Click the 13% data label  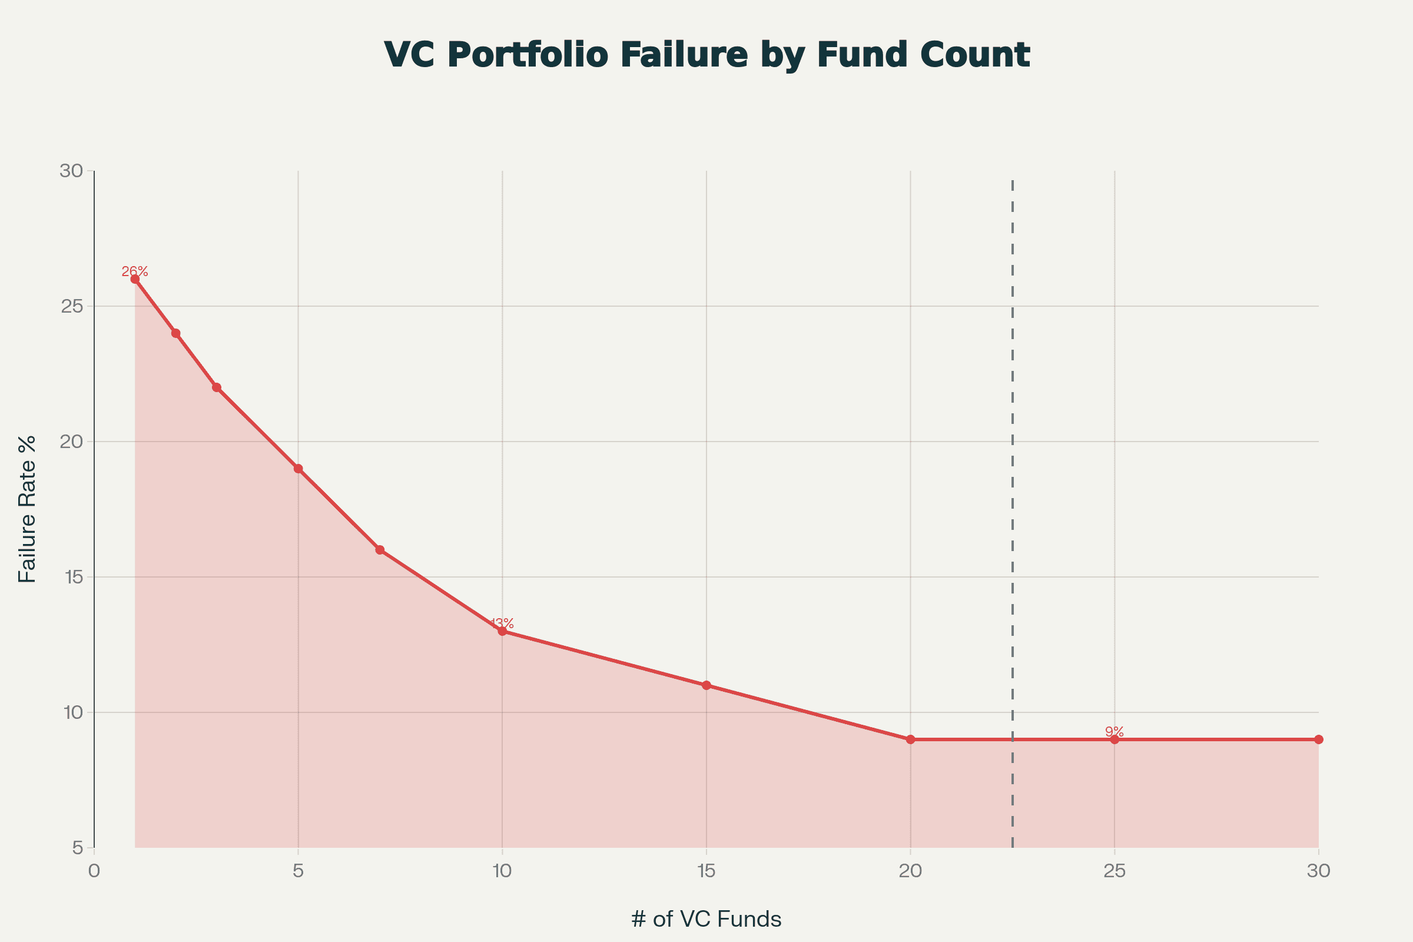click(x=502, y=623)
